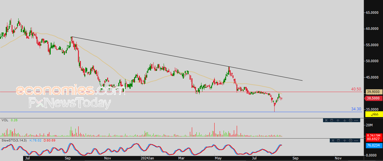Open VOL panel more options menu

click(x=356, y=120)
